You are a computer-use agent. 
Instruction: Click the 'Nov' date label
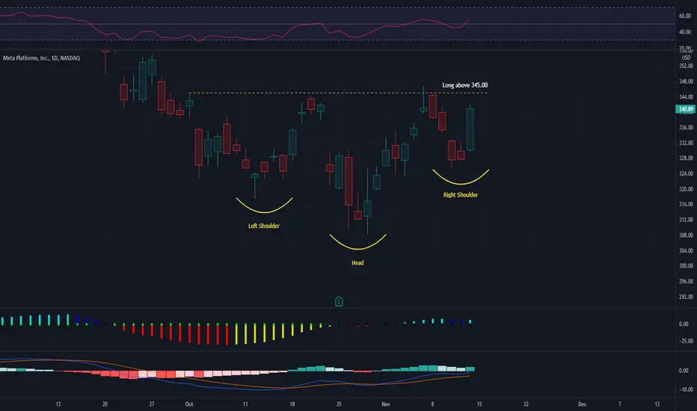(x=385, y=404)
